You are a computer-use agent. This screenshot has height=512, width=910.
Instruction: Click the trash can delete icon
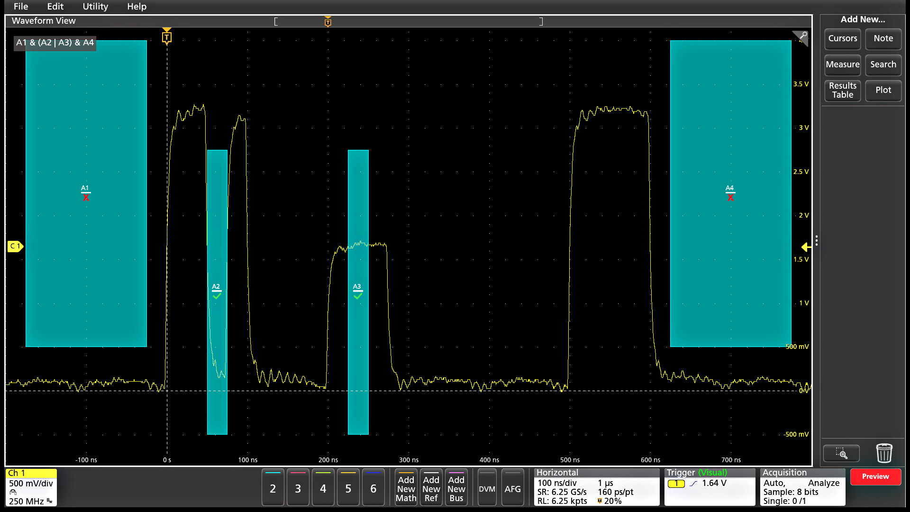pyautogui.click(x=884, y=453)
